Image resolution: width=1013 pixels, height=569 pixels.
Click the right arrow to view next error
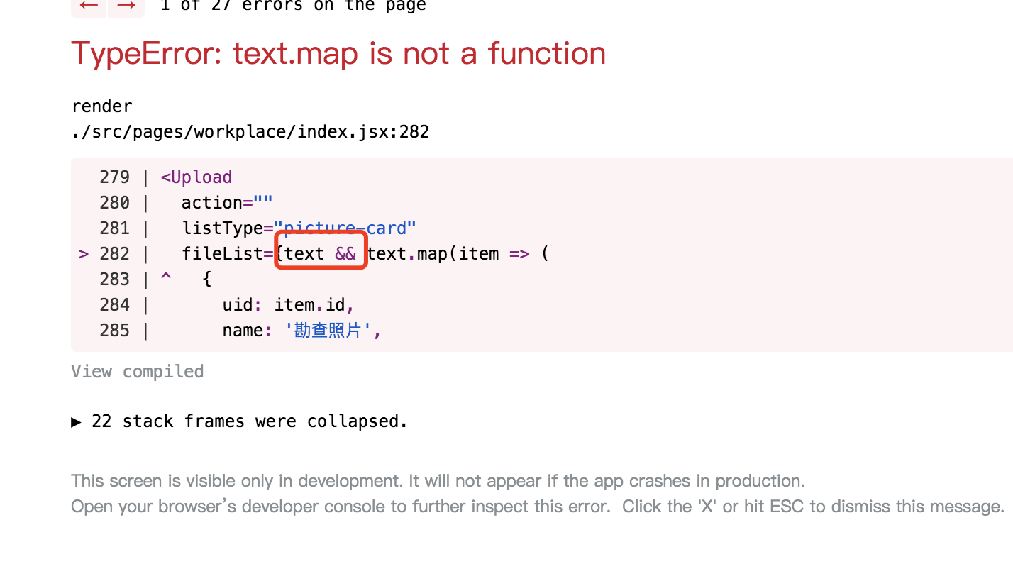pyautogui.click(x=126, y=6)
